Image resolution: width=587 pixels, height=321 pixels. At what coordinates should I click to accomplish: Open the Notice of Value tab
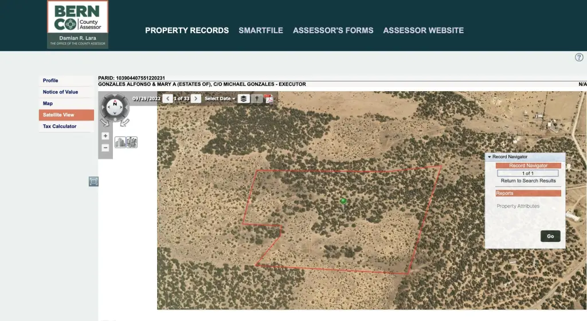click(x=60, y=92)
